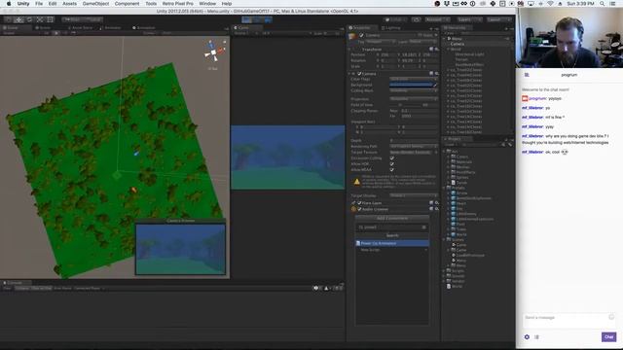Toggle console error filter icon
Screen dimensions: 623x350
click(337, 288)
